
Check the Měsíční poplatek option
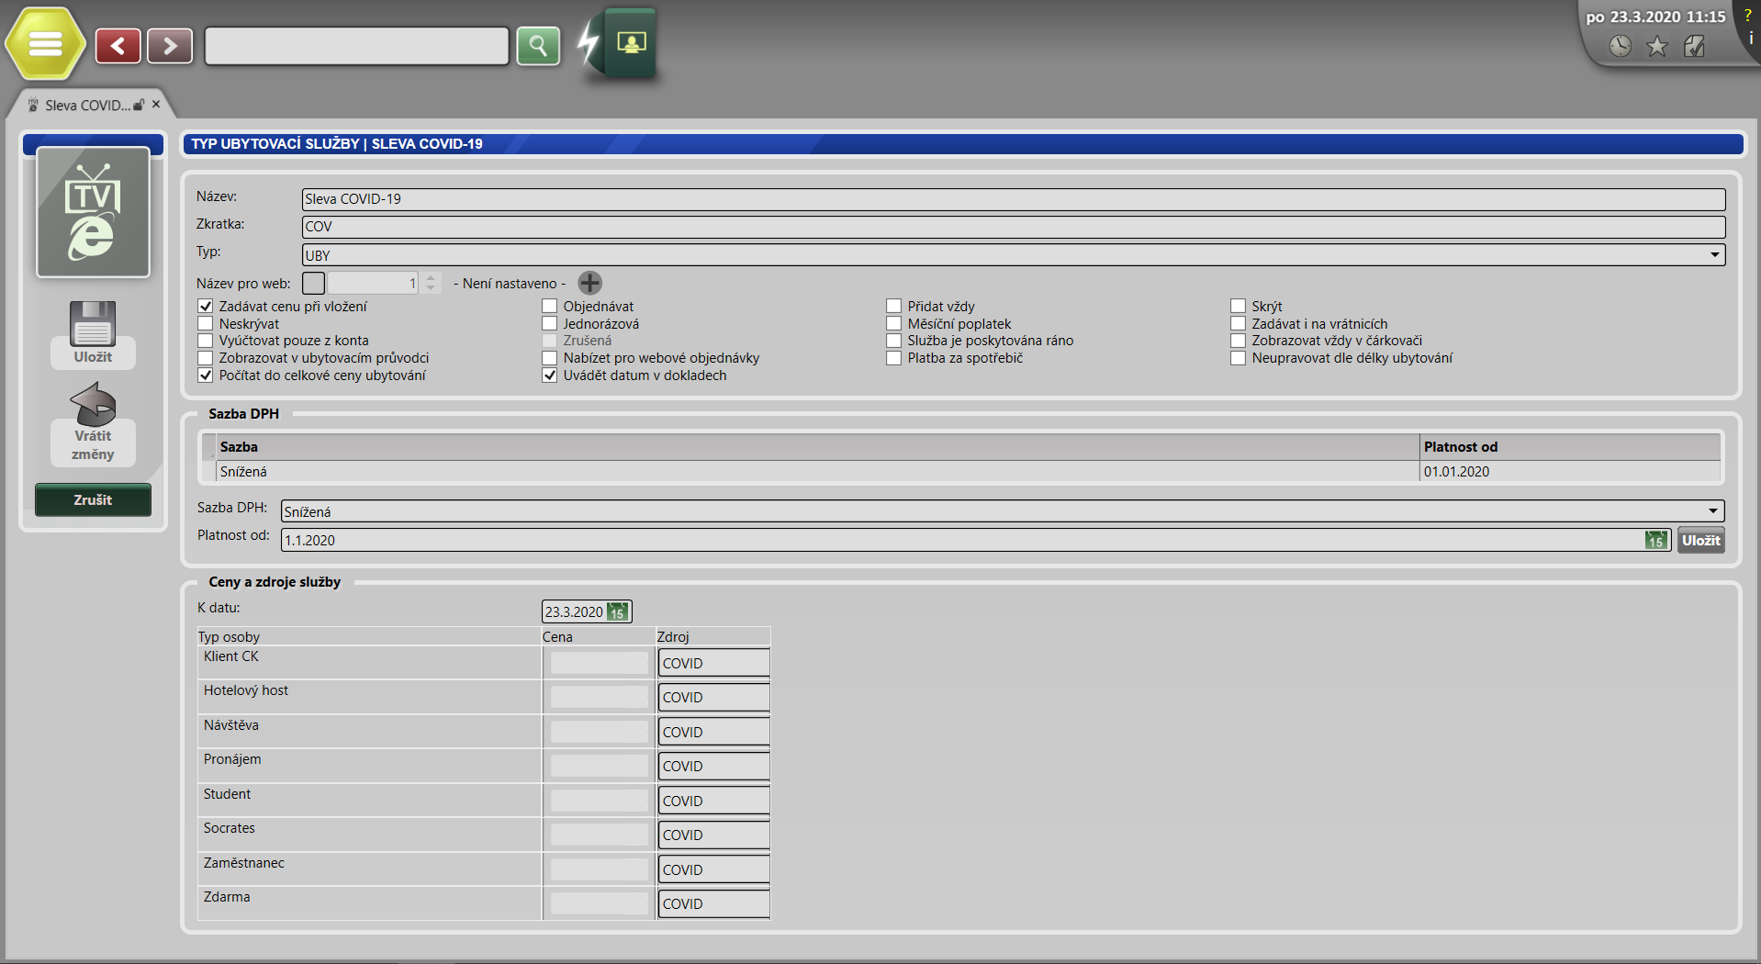[x=894, y=324]
